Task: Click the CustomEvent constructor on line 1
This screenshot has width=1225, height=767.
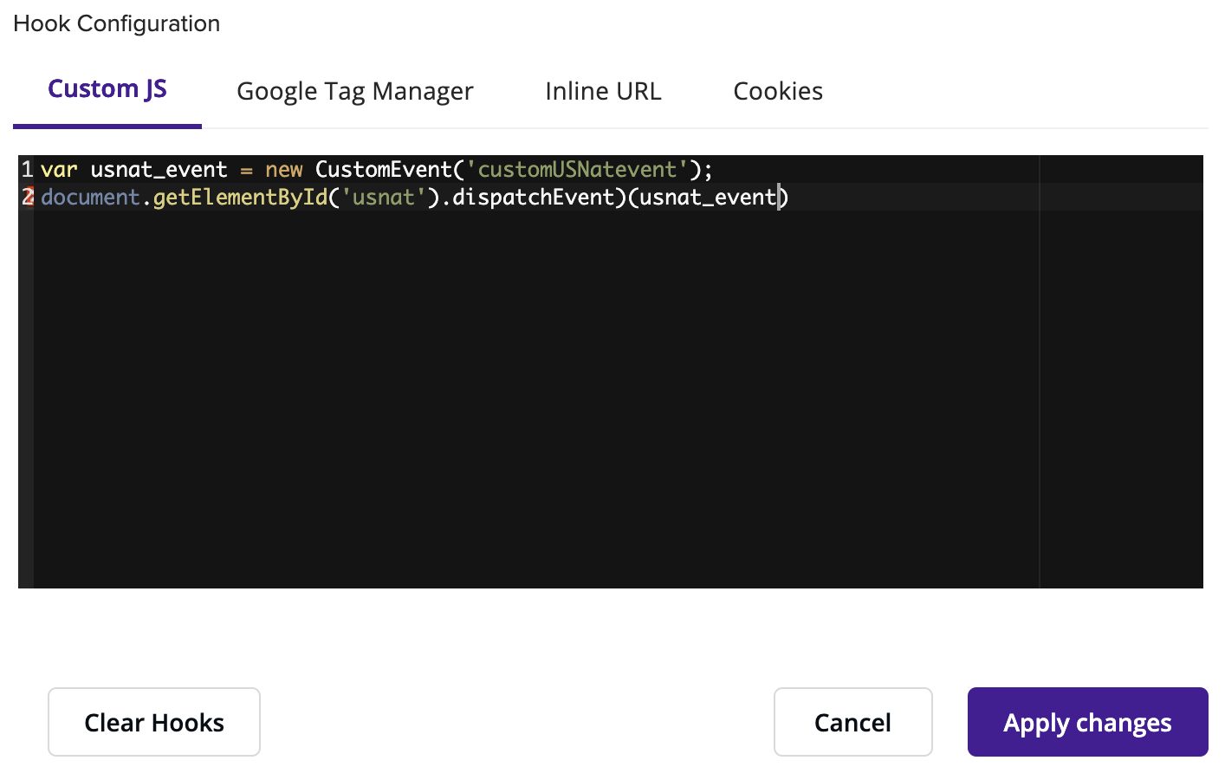Action: click(x=384, y=169)
